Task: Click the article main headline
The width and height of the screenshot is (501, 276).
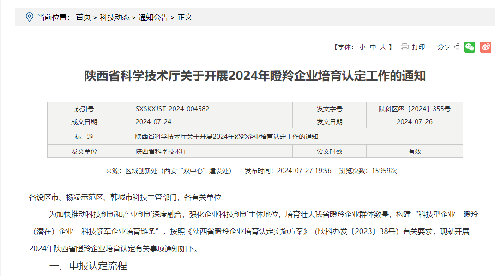Action: (255, 76)
